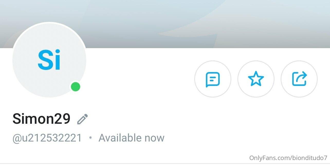Image resolution: width=330 pixels, height=168 pixels.
Task: Select the Simon29 display name
Action: pos(41,119)
